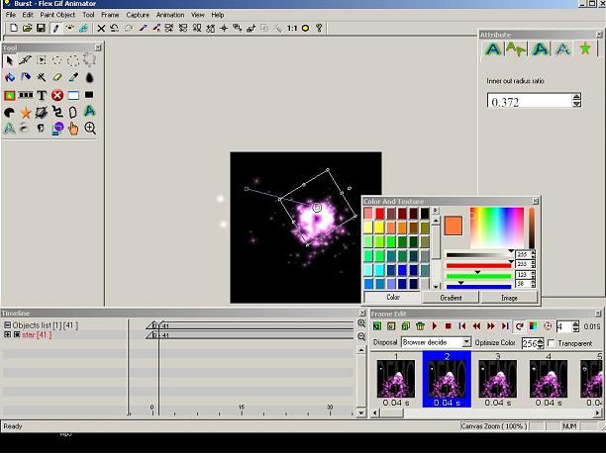Open the Frame menu
This screenshot has width=606, height=454.
[x=110, y=15]
